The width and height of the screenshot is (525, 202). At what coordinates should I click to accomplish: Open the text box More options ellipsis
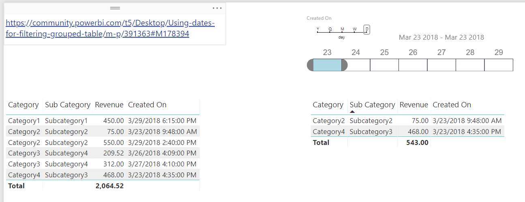click(217, 8)
